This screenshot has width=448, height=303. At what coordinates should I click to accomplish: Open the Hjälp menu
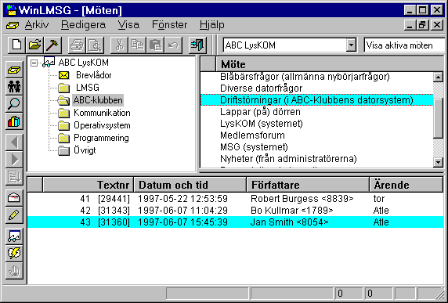[x=211, y=25]
